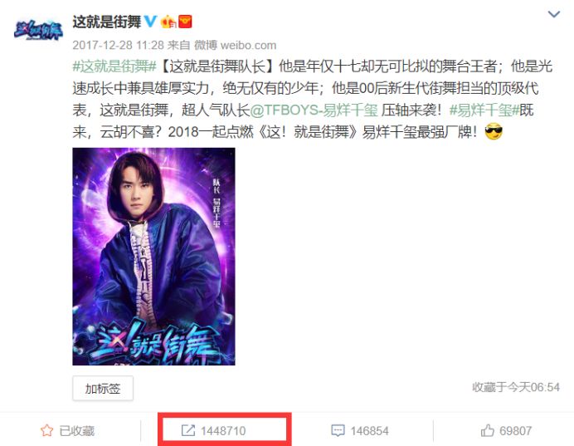Click the 这就是街舞 profile avatar
The image size is (574, 446).
(x=38, y=30)
